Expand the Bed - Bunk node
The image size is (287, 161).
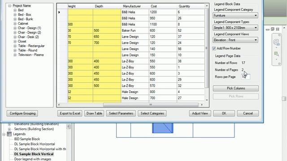[15, 19]
